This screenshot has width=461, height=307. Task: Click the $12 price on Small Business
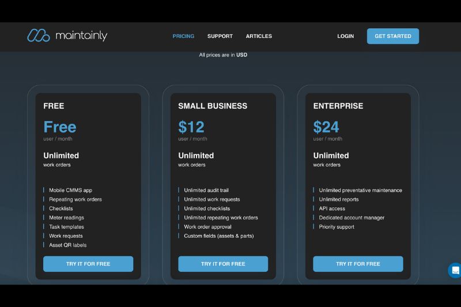(x=191, y=127)
